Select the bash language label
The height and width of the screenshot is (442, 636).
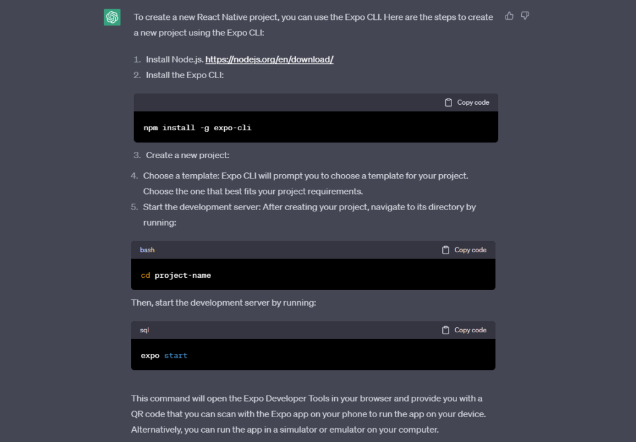147,250
